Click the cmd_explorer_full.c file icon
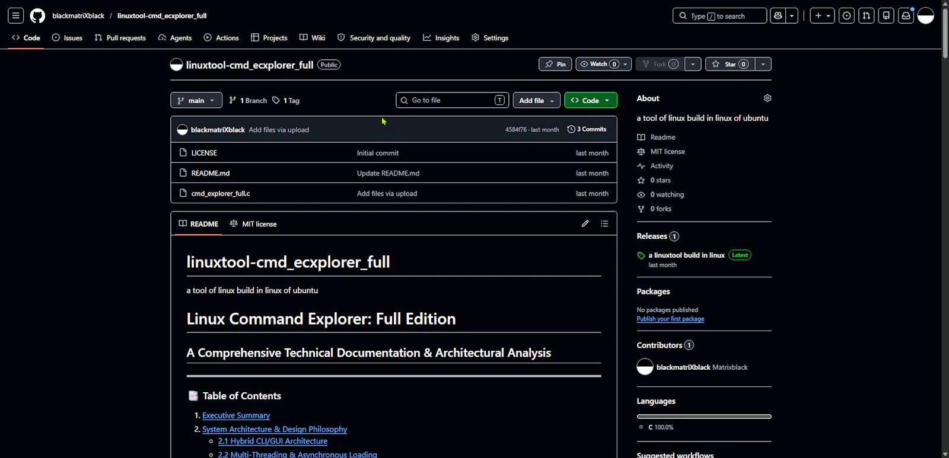The height and width of the screenshot is (458, 949). (x=183, y=193)
